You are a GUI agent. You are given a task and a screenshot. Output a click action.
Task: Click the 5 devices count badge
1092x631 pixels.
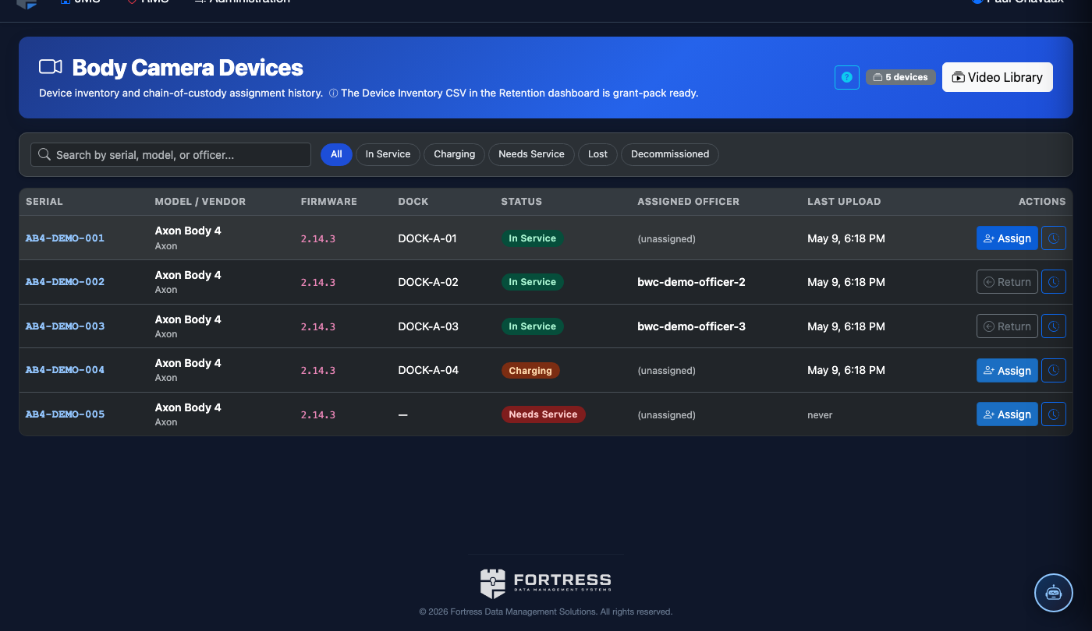(900, 77)
